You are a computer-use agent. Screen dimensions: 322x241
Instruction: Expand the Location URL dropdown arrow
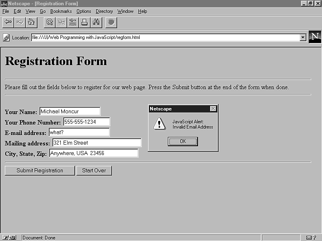pyautogui.click(x=303, y=37)
